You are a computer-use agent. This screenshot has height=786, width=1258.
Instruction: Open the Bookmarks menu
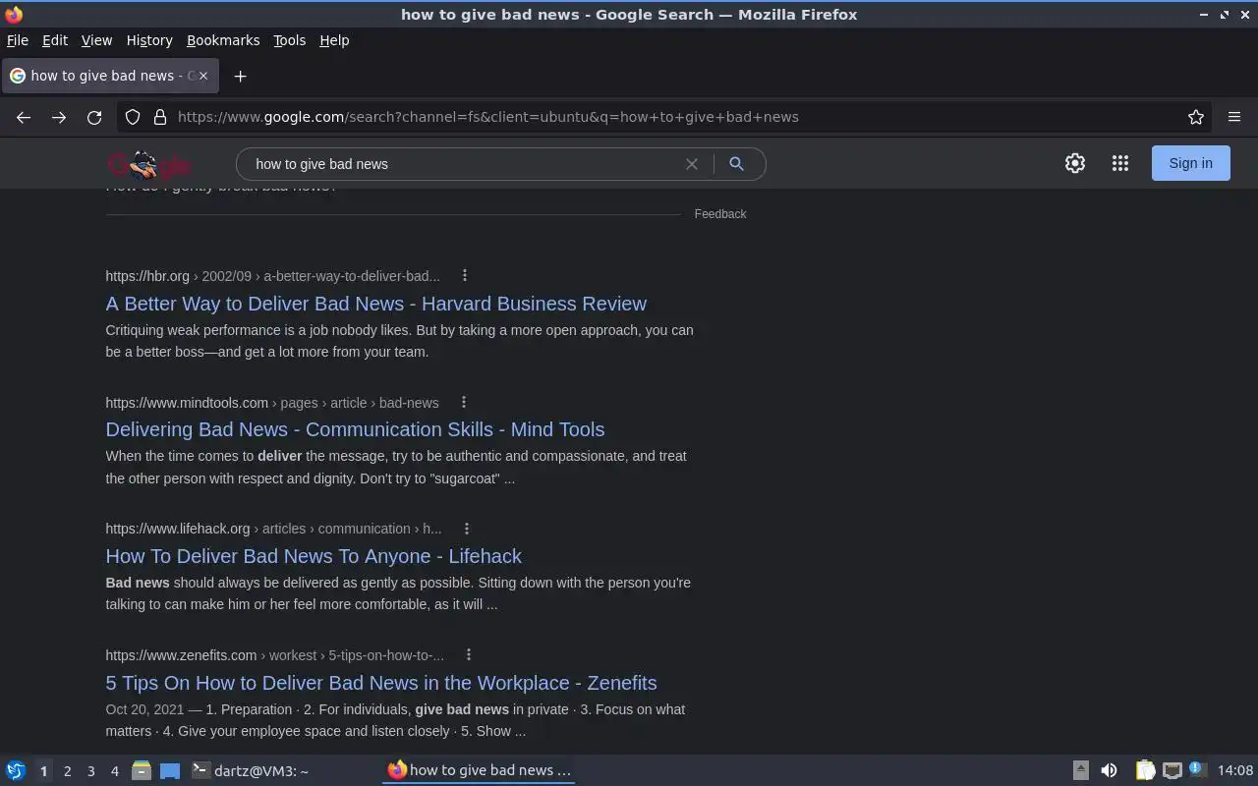(223, 40)
